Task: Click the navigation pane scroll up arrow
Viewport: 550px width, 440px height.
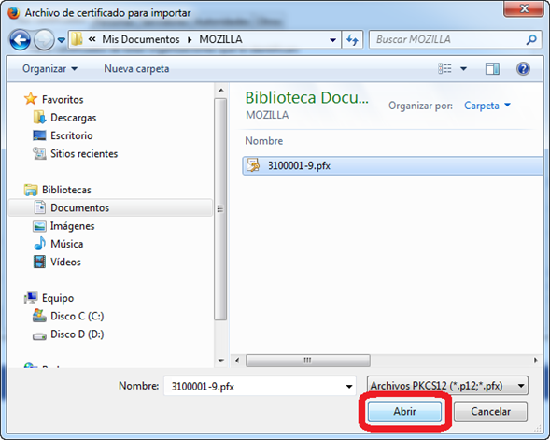Action: 220,91
